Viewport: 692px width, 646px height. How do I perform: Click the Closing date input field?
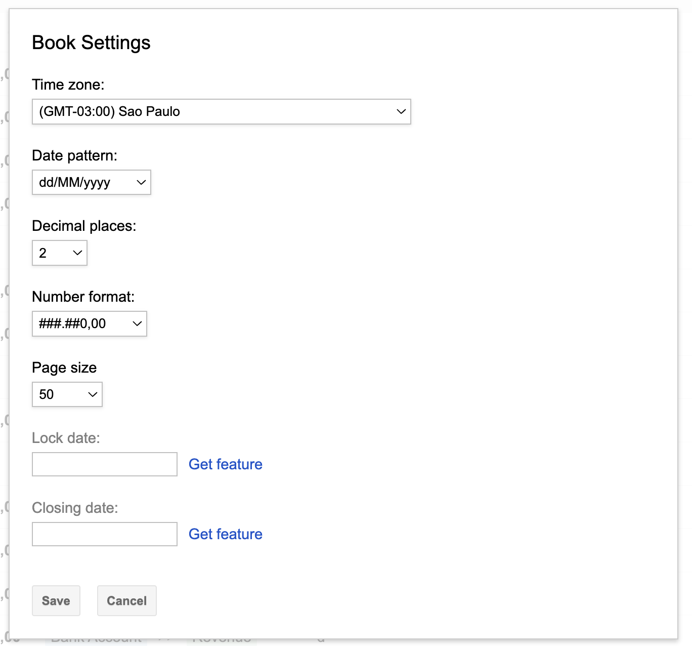(x=104, y=534)
